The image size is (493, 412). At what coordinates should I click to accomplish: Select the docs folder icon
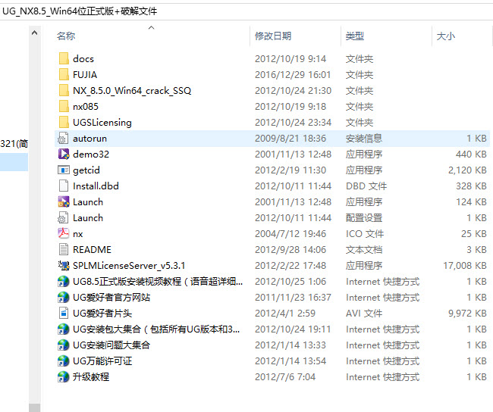pyautogui.click(x=64, y=59)
